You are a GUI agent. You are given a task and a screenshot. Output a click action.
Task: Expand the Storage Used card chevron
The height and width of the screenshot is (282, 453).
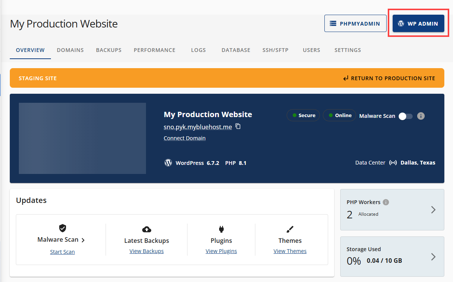click(x=433, y=257)
